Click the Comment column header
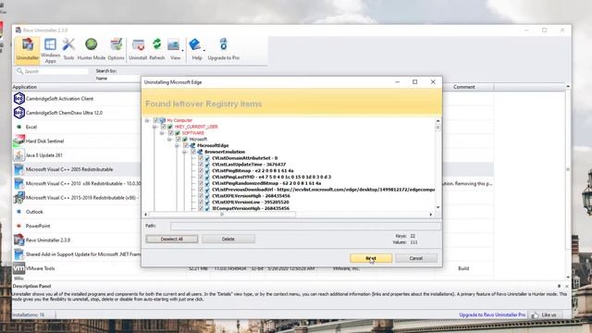Viewport: 592px width, 333px height. pyautogui.click(x=464, y=87)
